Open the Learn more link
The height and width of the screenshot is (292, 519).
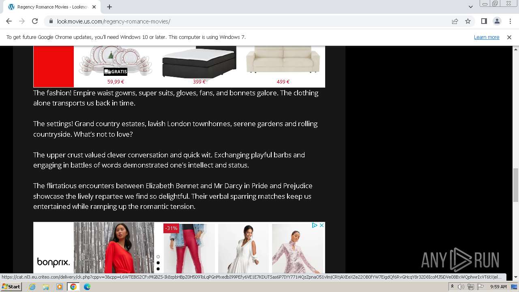pos(487,37)
